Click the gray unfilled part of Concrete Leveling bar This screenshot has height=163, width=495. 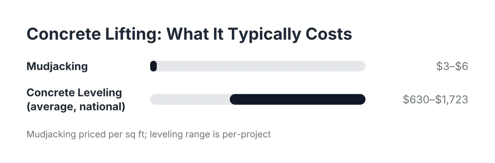point(190,99)
